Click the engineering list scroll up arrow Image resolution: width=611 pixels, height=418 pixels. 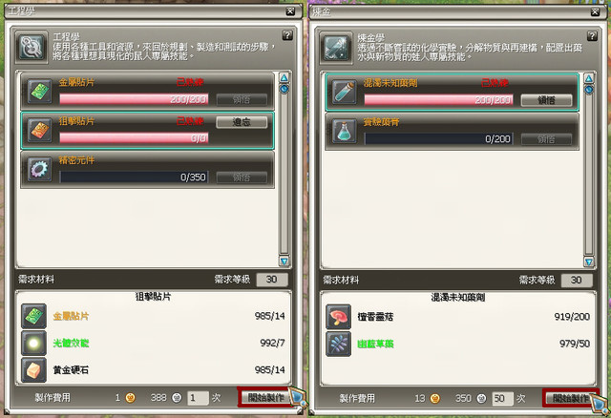click(x=284, y=77)
